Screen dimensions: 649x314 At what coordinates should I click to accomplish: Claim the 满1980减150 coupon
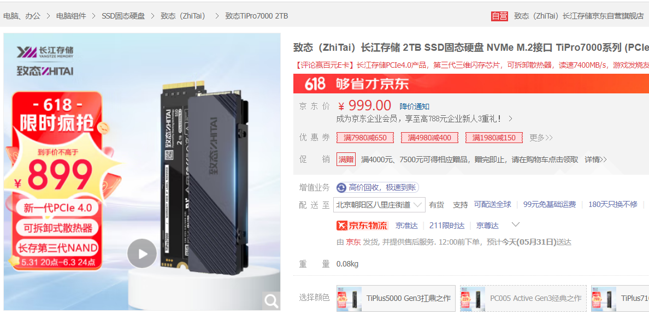494,138
